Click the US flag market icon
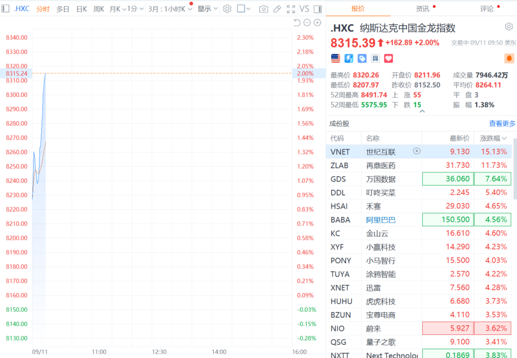This screenshot has height=358, width=517. coord(336,58)
